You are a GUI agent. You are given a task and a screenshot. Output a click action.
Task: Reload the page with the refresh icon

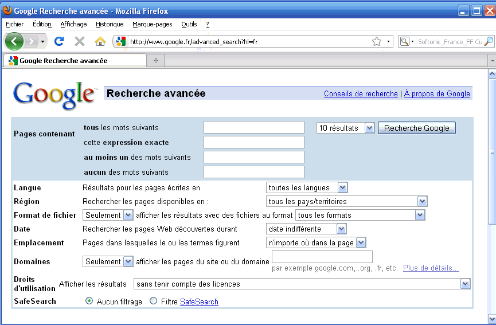click(x=59, y=41)
